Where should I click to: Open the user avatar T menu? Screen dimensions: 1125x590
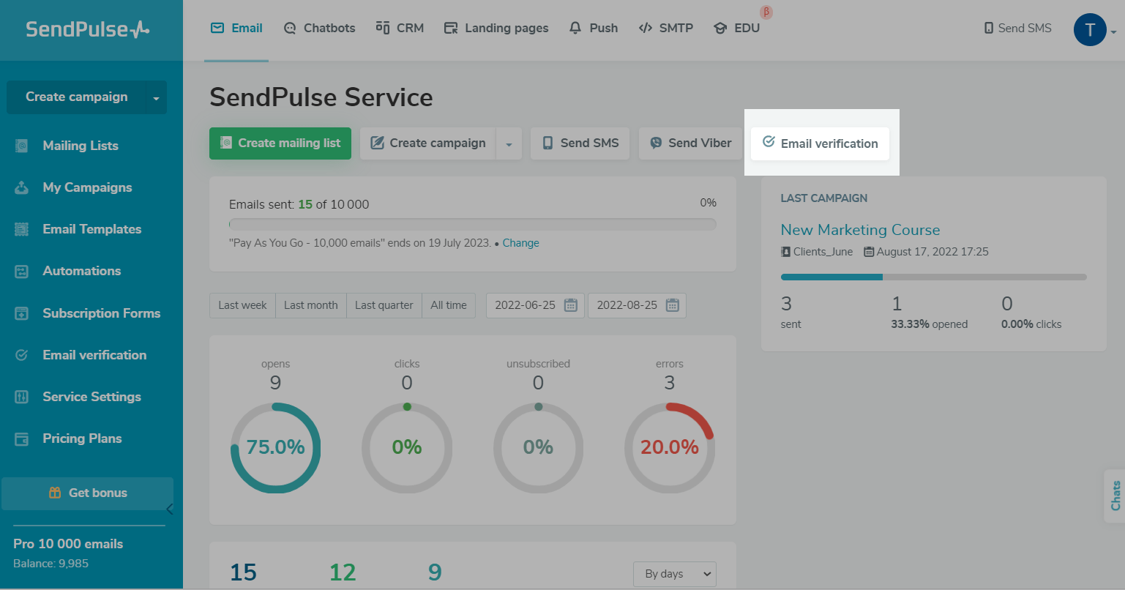(1090, 30)
